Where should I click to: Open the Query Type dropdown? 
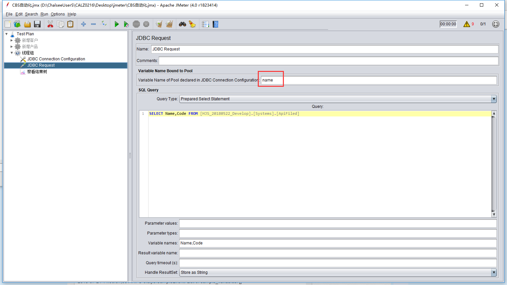pyautogui.click(x=494, y=99)
